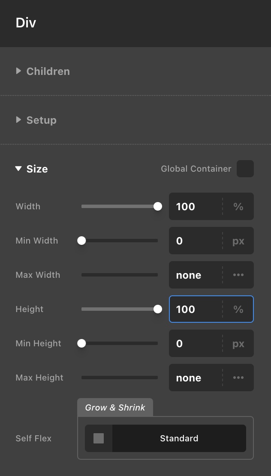Focus the Min Height value input
This screenshot has height=476, width=271.
tap(196, 344)
